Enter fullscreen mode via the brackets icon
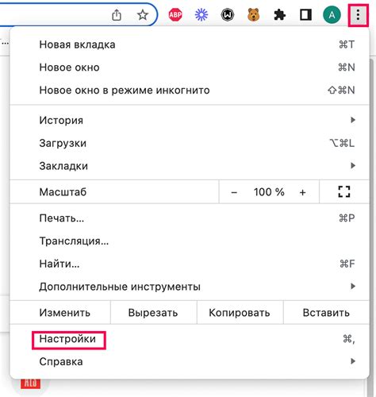This screenshot has width=376, height=397. pos(344,191)
